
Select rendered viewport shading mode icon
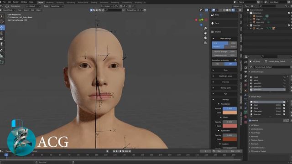click(x=233, y=10)
